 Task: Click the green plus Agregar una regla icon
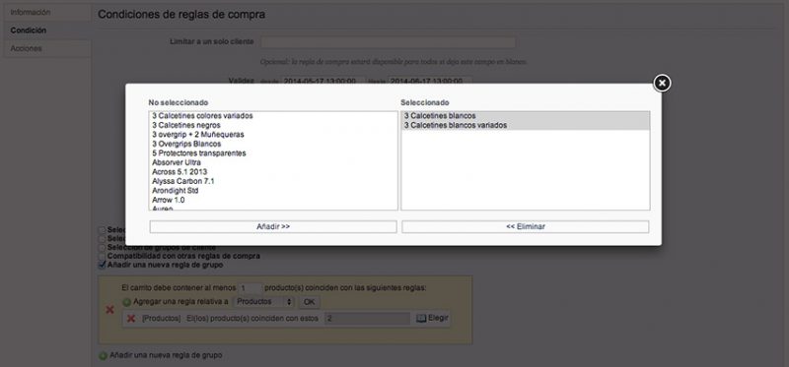[127, 302]
